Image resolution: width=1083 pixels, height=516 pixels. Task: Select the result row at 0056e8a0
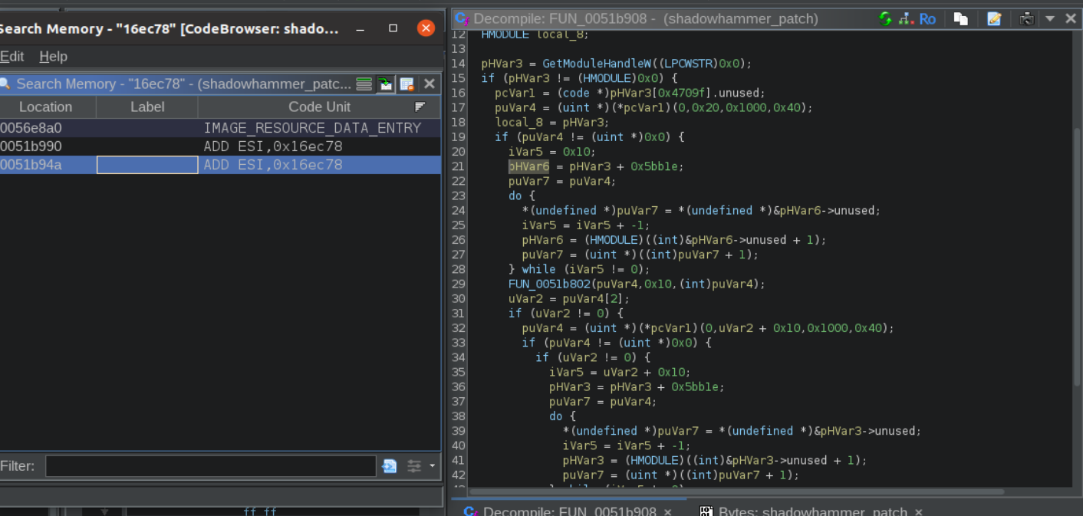click(220, 128)
